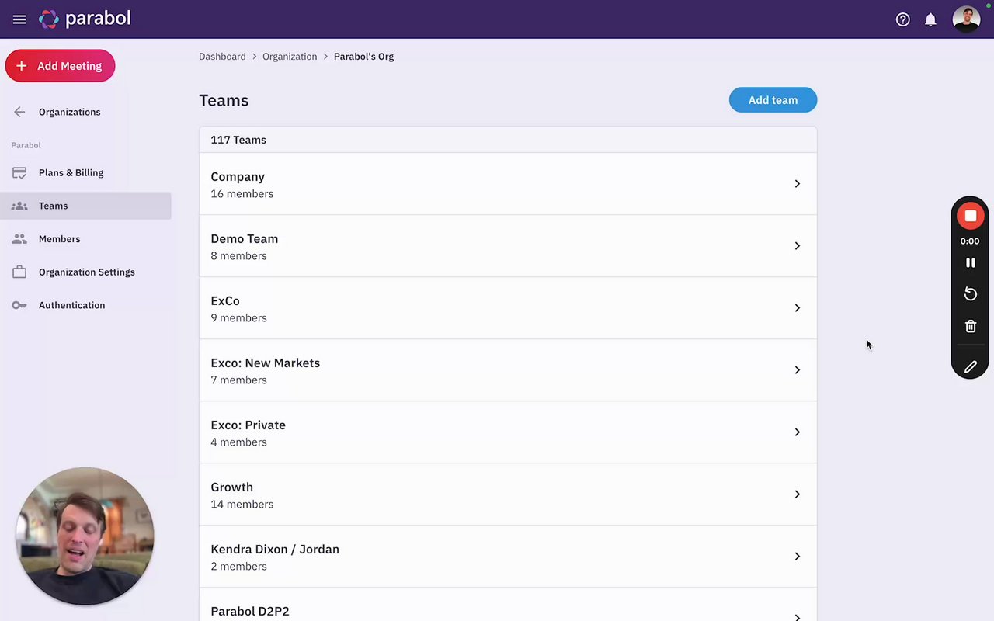Open Organization Settings in sidebar
The width and height of the screenshot is (994, 621).
[x=86, y=272]
